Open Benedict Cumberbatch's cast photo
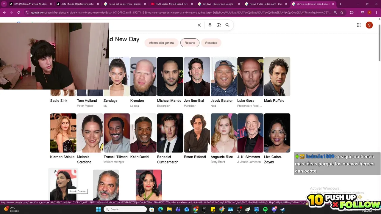This screenshot has width=381, height=214. coord(170,133)
